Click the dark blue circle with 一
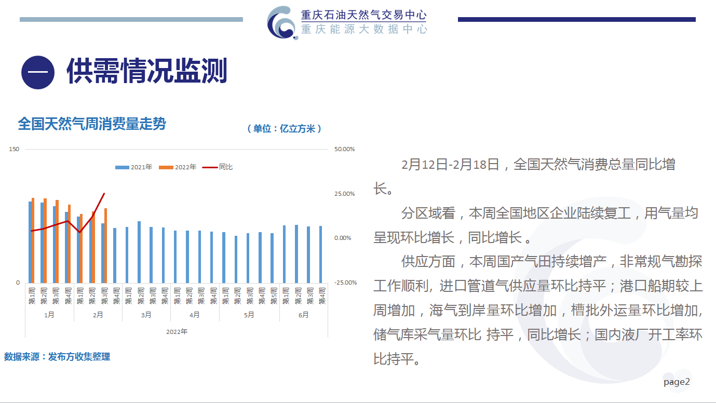Screen dimensions: 716x403 point(38,72)
